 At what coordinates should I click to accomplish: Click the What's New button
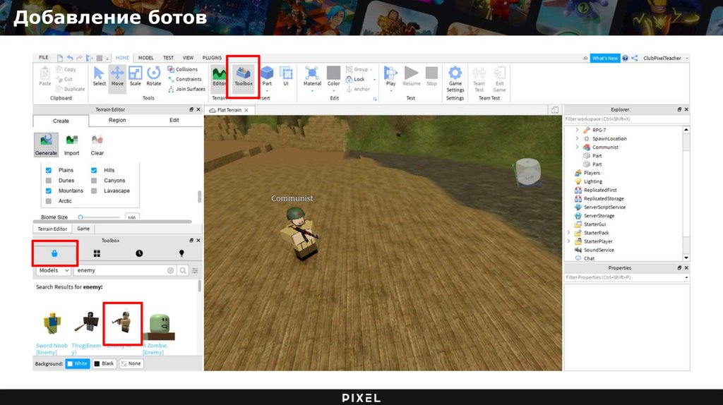coord(605,58)
